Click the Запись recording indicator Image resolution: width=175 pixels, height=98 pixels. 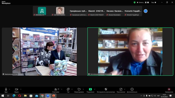(140, 2)
